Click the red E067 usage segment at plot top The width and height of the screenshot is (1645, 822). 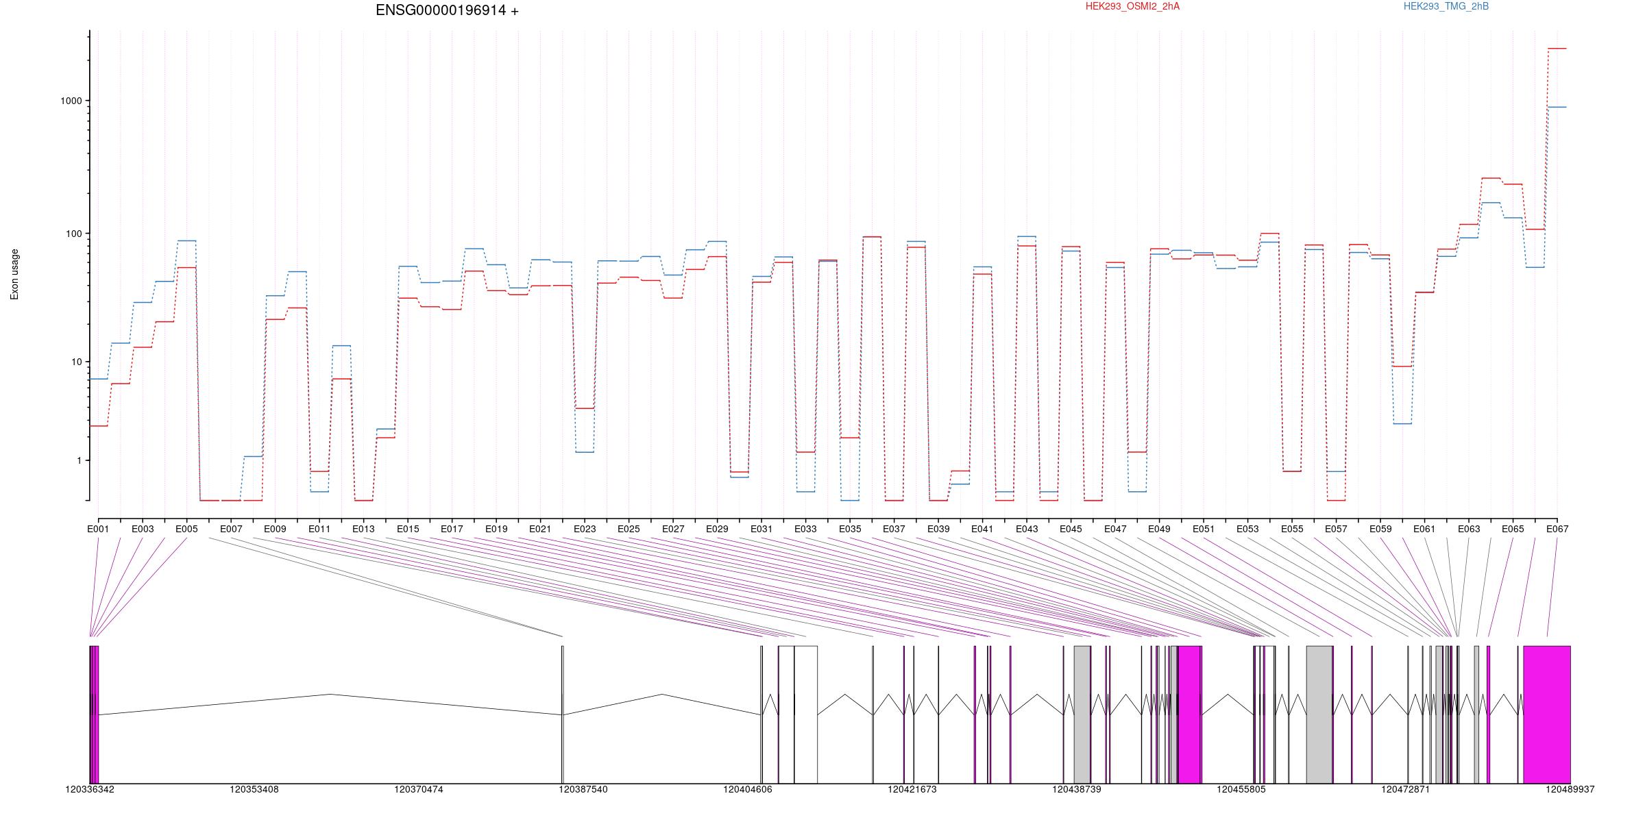click(x=1557, y=49)
